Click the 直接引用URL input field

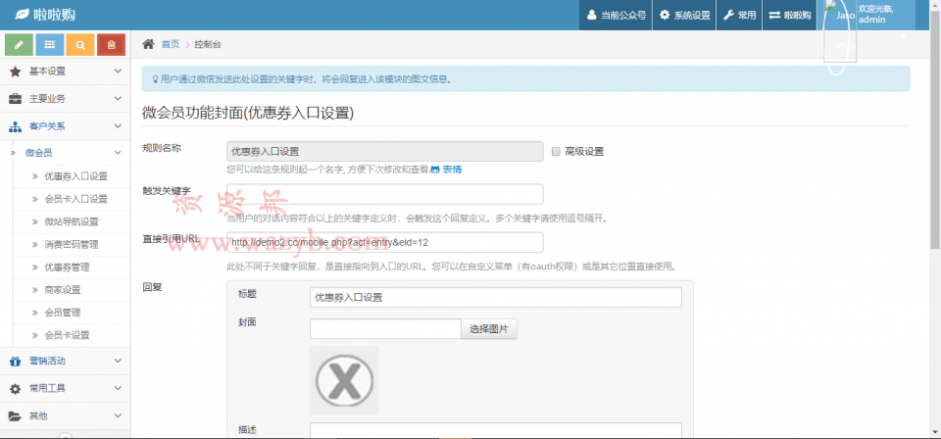coord(384,242)
